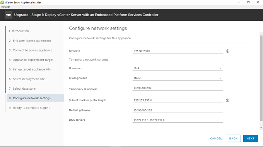Image resolution: width=263 pixels, height=147 pixels.
Task: Click the info icon beside Subnet mask field
Action: (227, 100)
